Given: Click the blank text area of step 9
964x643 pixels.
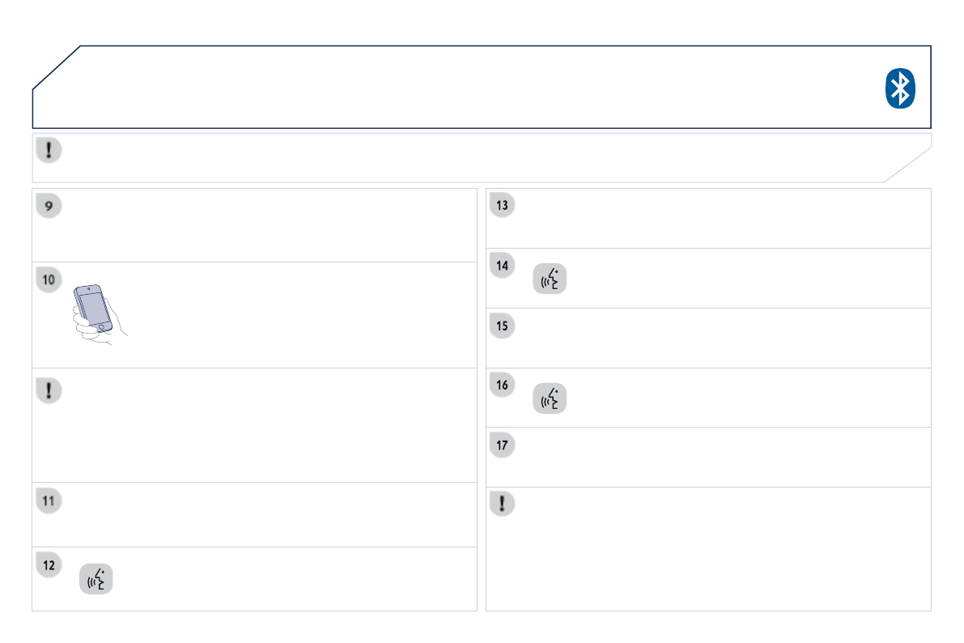Looking at the screenshot, I should (267, 225).
